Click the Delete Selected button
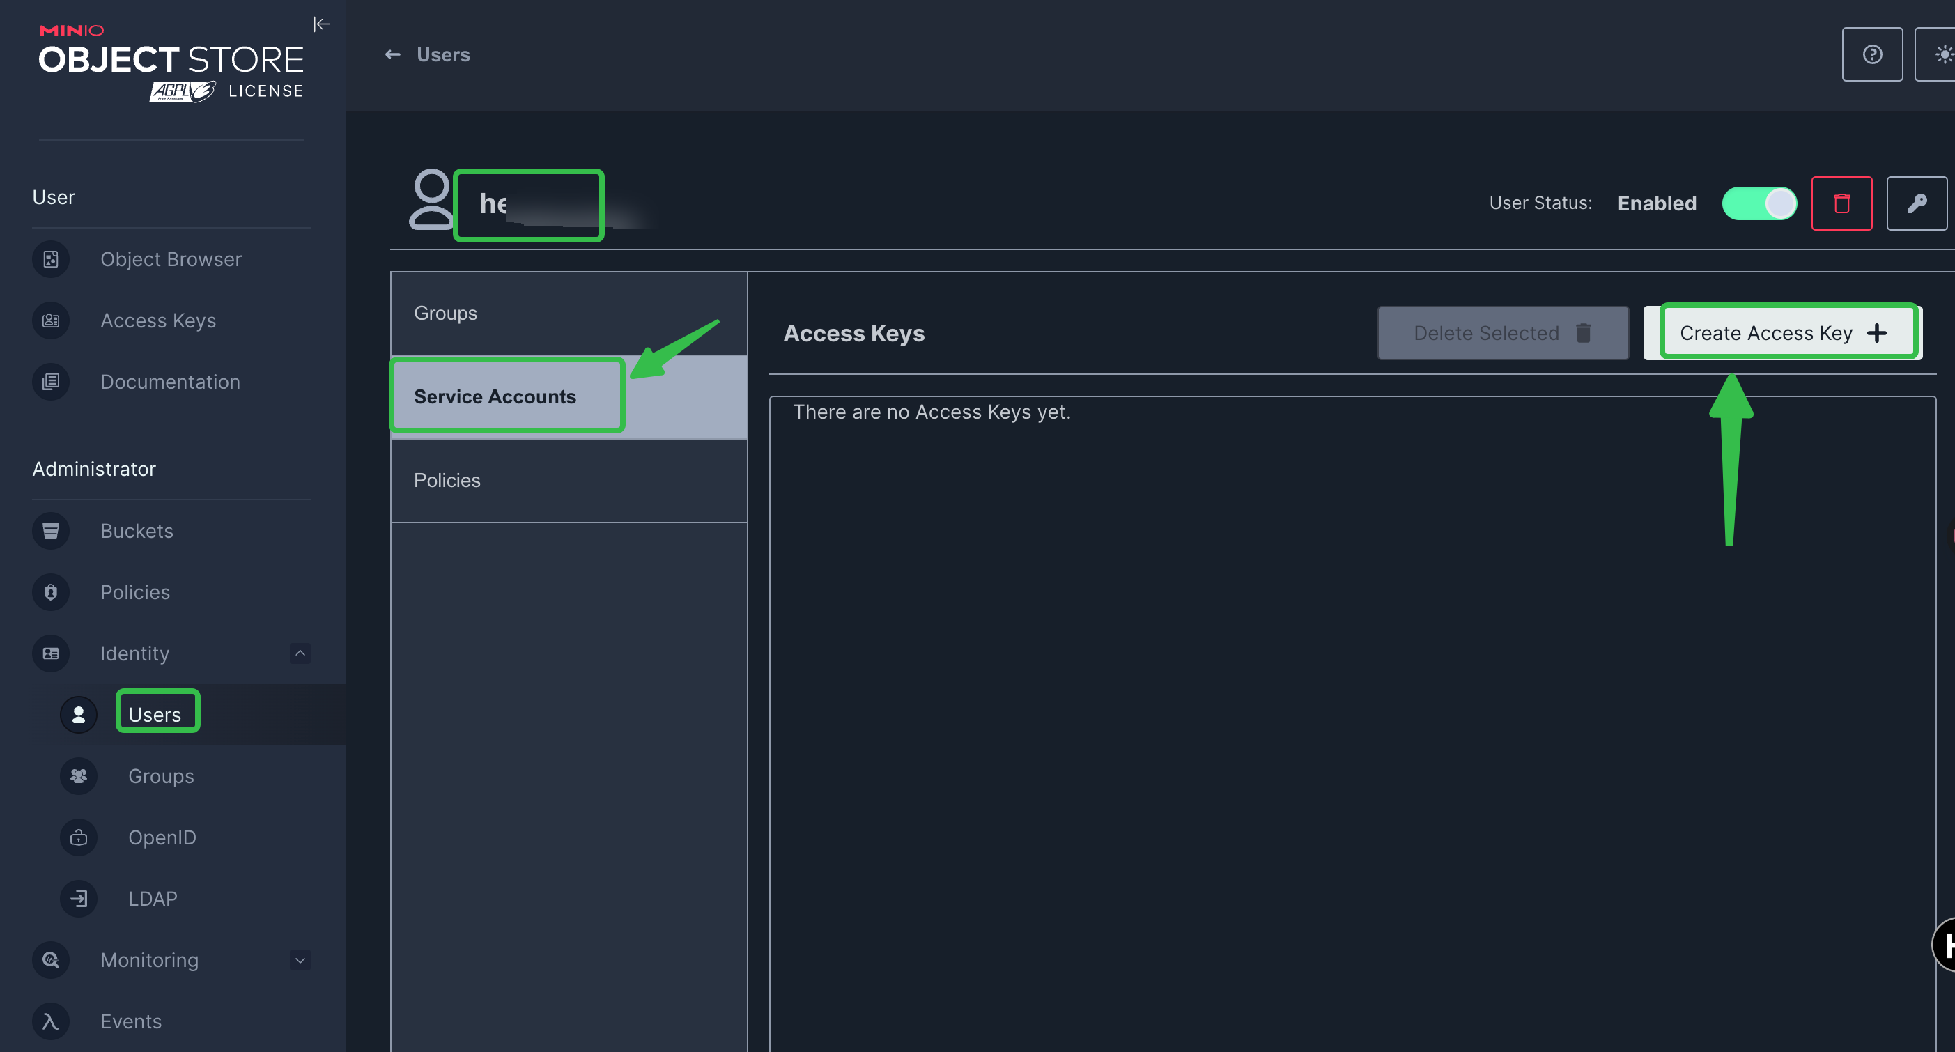1955x1052 pixels. (x=1502, y=332)
